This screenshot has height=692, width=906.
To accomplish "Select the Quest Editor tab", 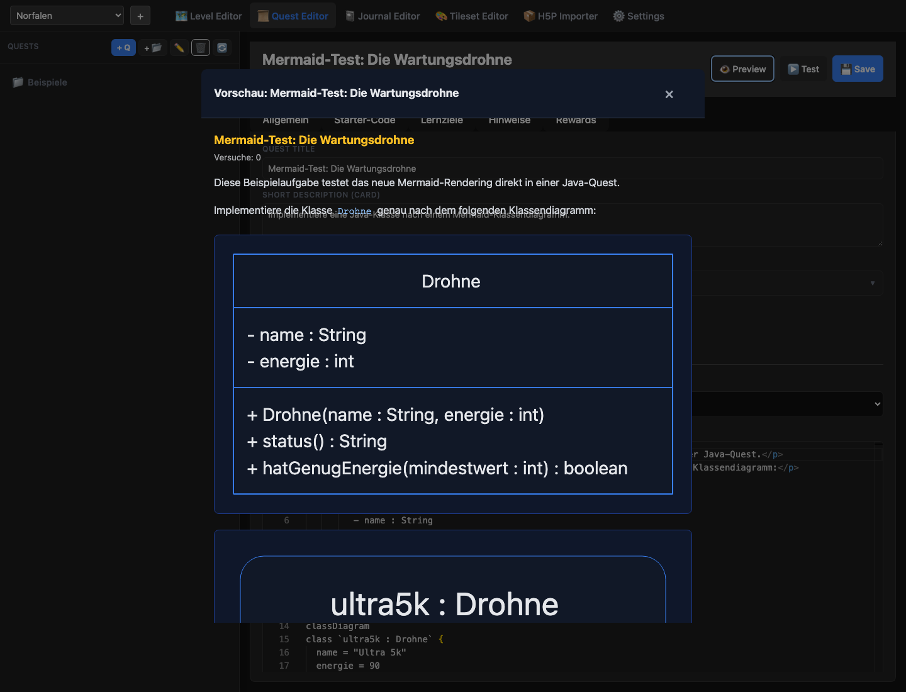I will click(x=293, y=16).
